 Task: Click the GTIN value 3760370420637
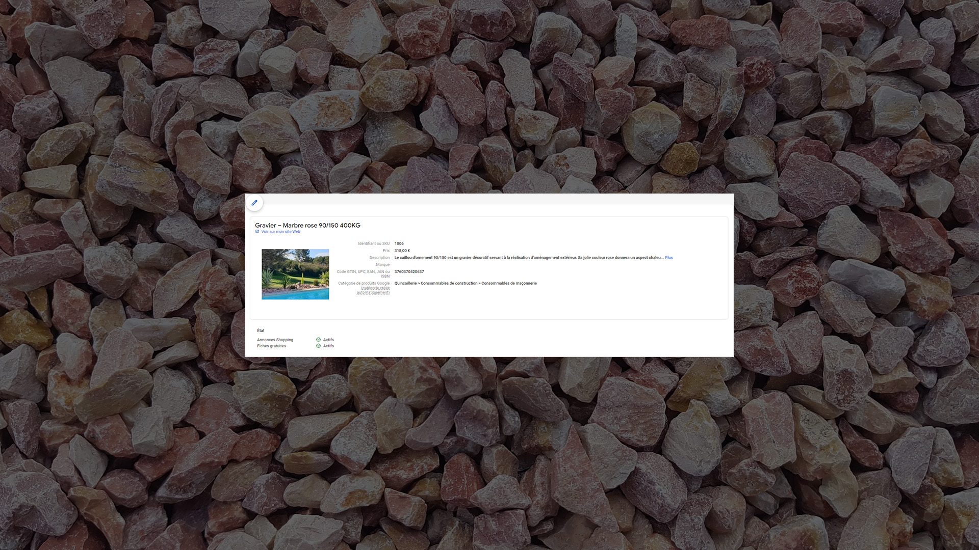click(x=409, y=272)
